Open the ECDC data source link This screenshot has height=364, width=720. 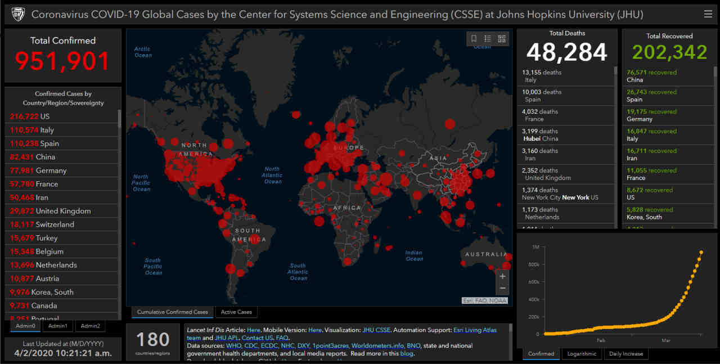[x=269, y=345]
